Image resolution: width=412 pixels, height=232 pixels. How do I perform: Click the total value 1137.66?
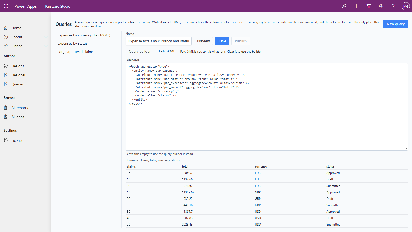point(187,179)
